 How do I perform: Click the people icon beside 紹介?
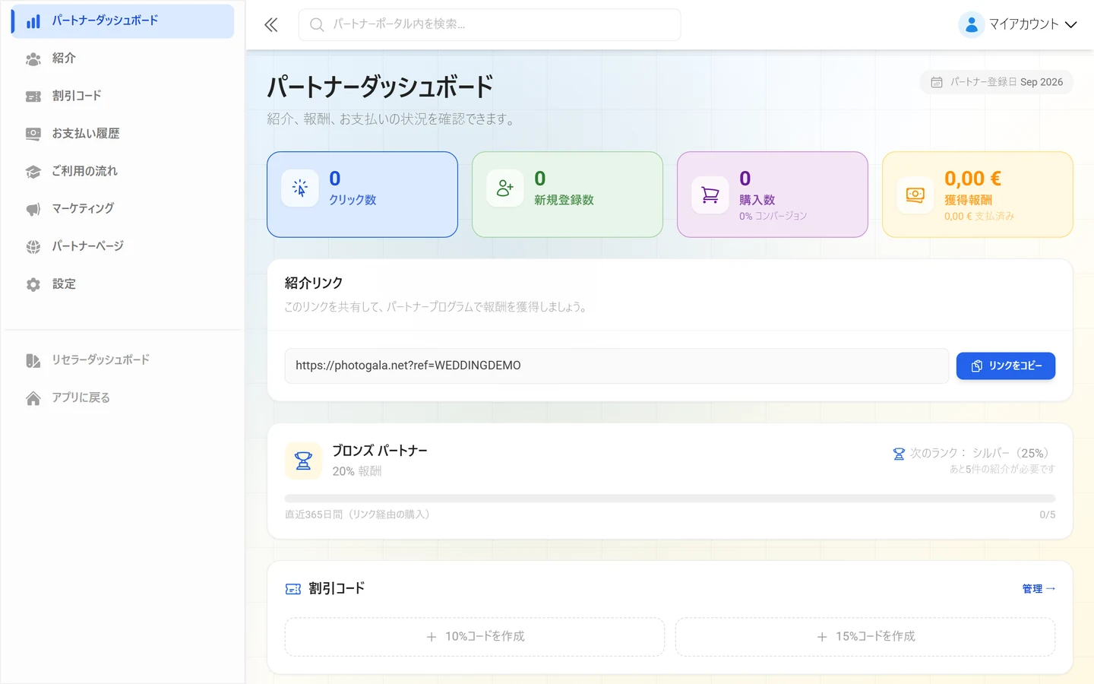coord(33,59)
